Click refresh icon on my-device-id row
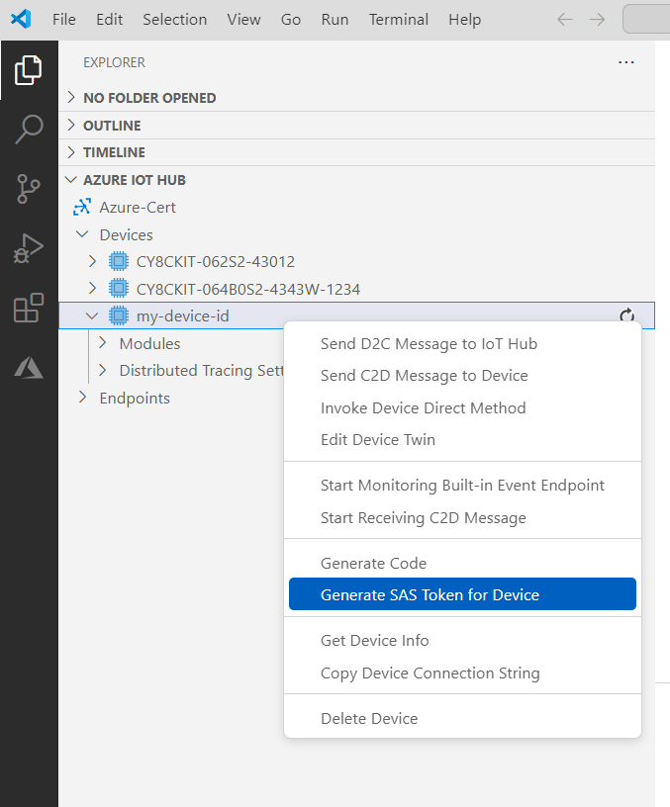This screenshot has width=670, height=807. click(626, 315)
